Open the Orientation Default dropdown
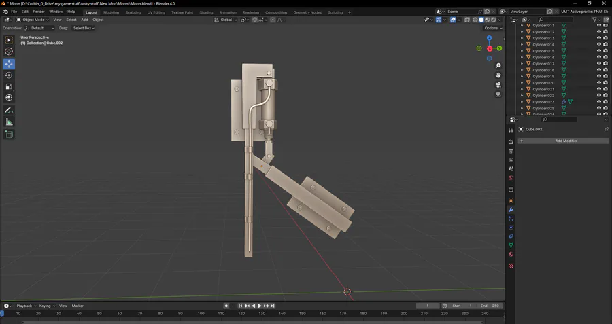The width and height of the screenshot is (612, 324). pos(39,28)
